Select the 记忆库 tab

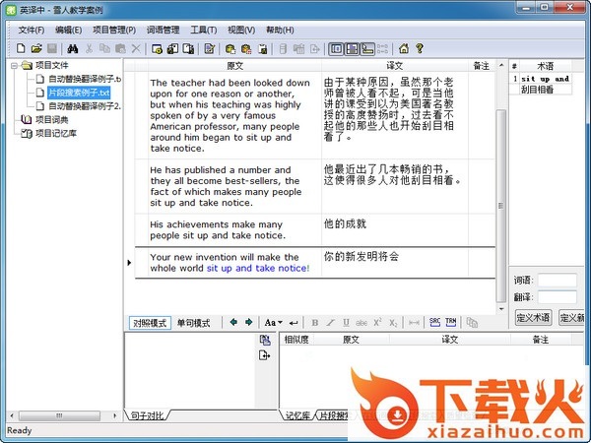297,415
